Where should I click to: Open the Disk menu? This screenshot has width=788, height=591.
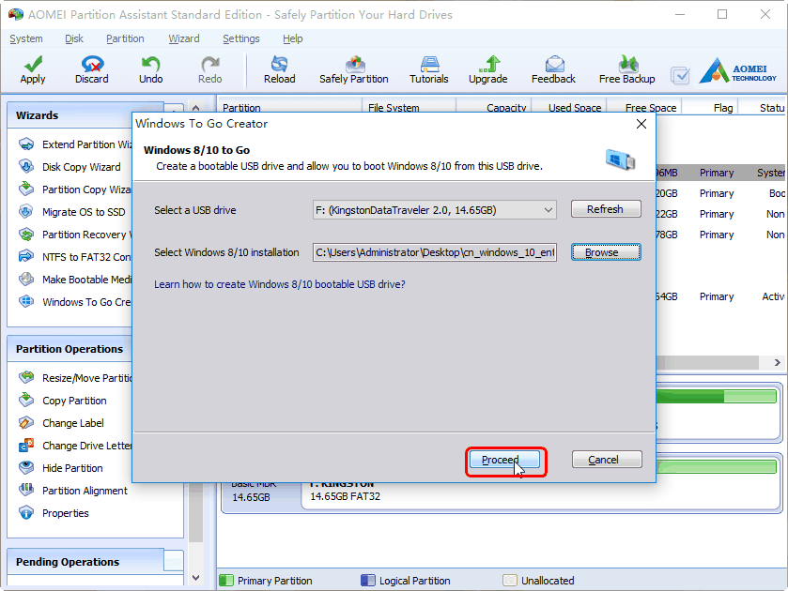point(74,38)
